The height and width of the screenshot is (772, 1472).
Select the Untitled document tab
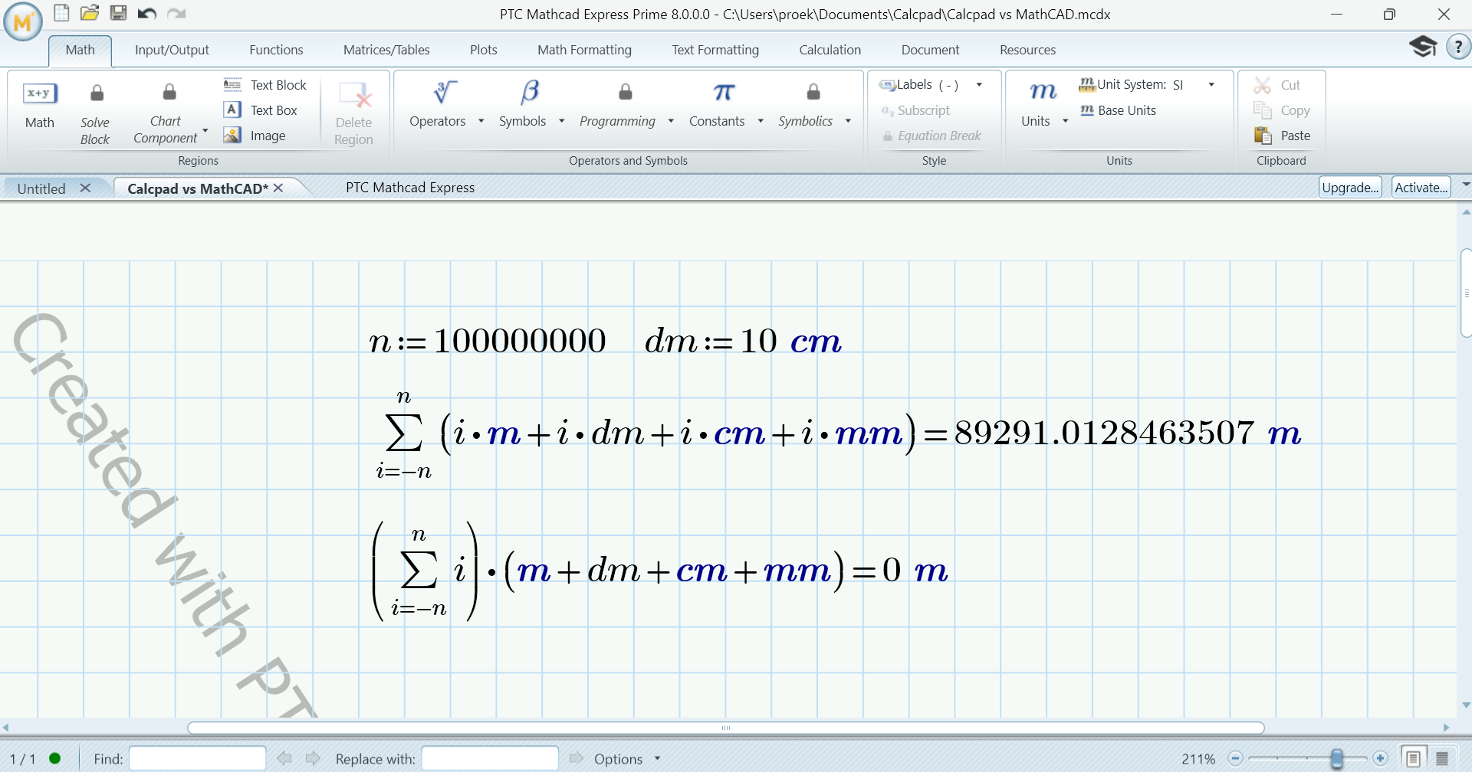pos(41,188)
